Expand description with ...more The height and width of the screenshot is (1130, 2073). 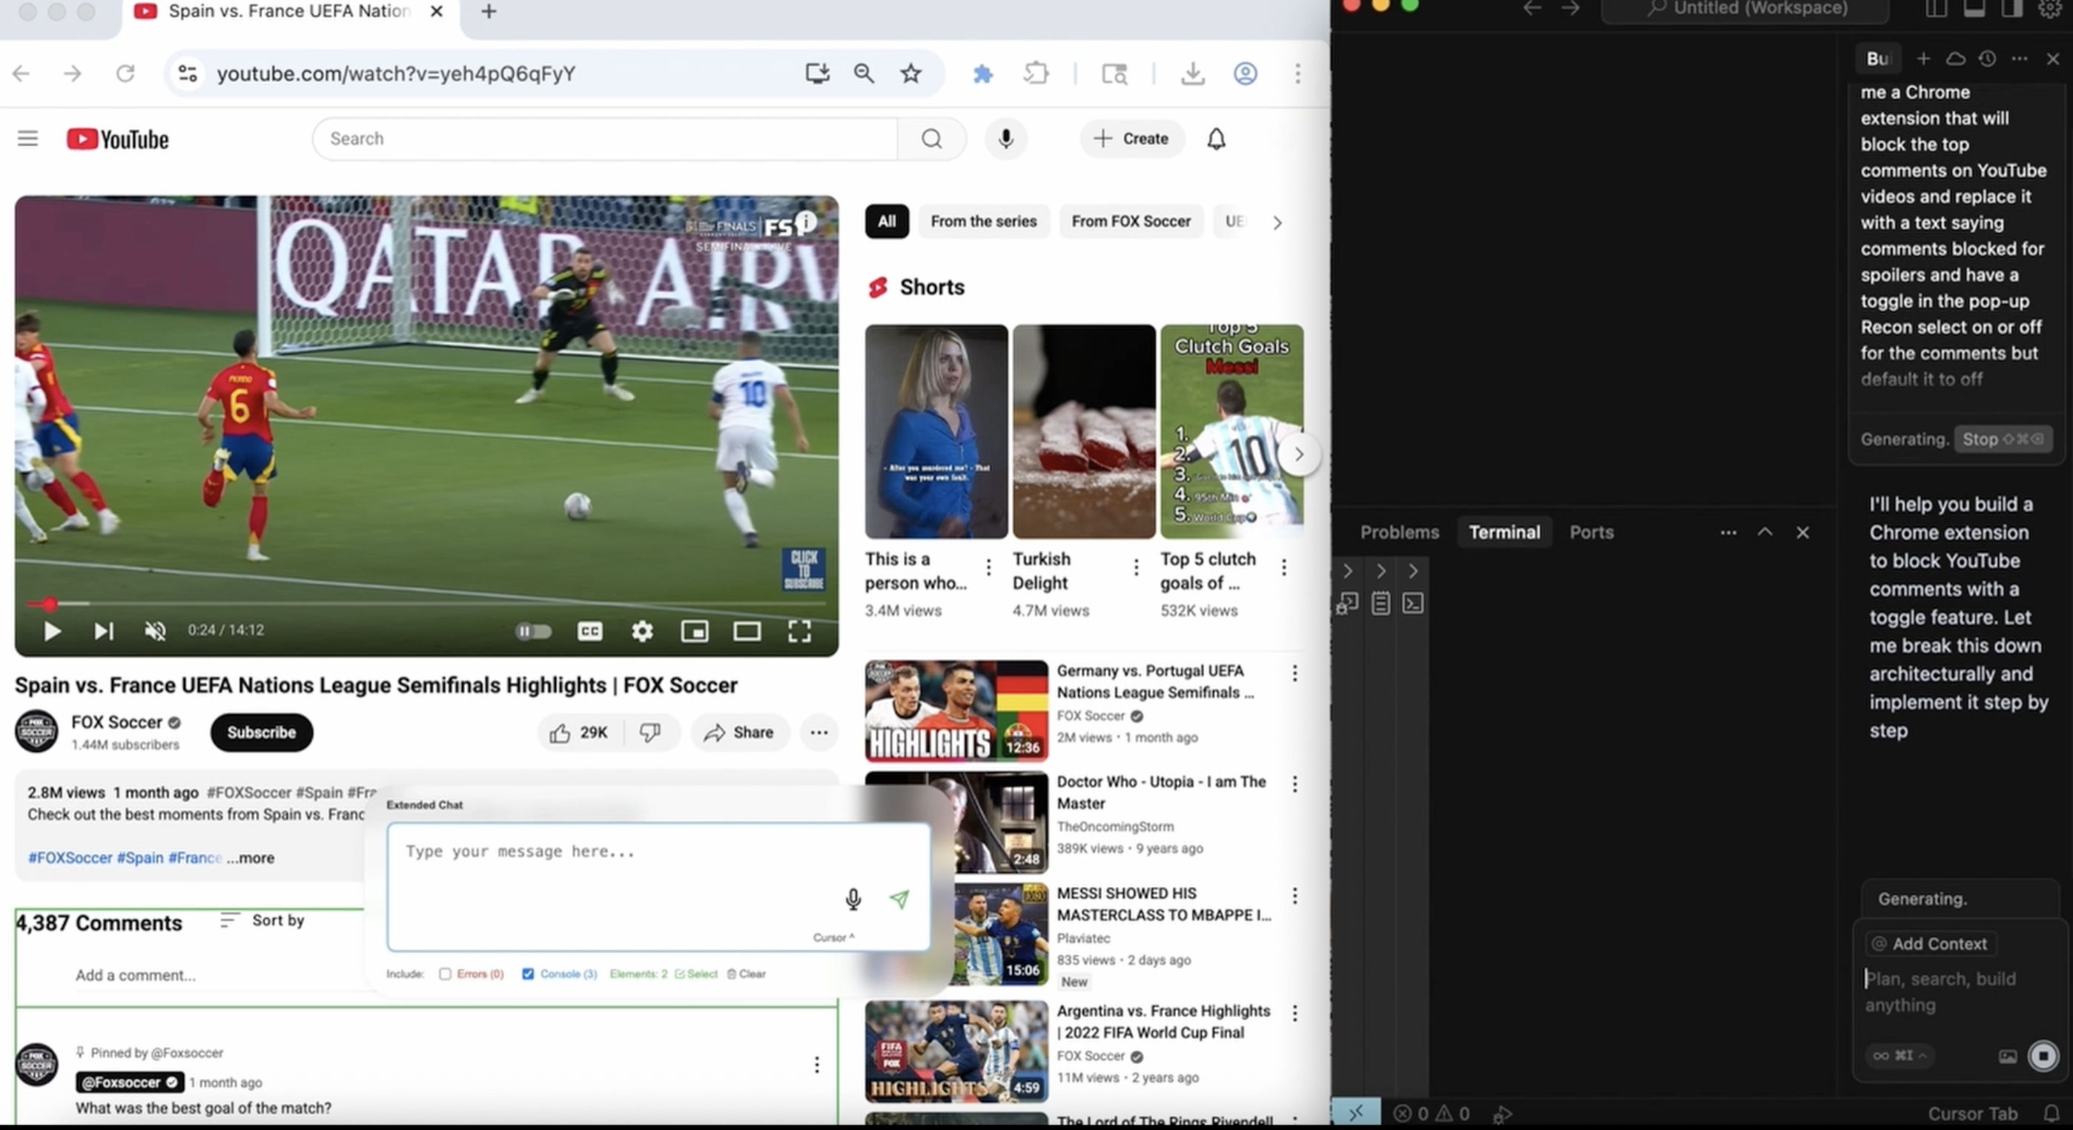[251, 858]
